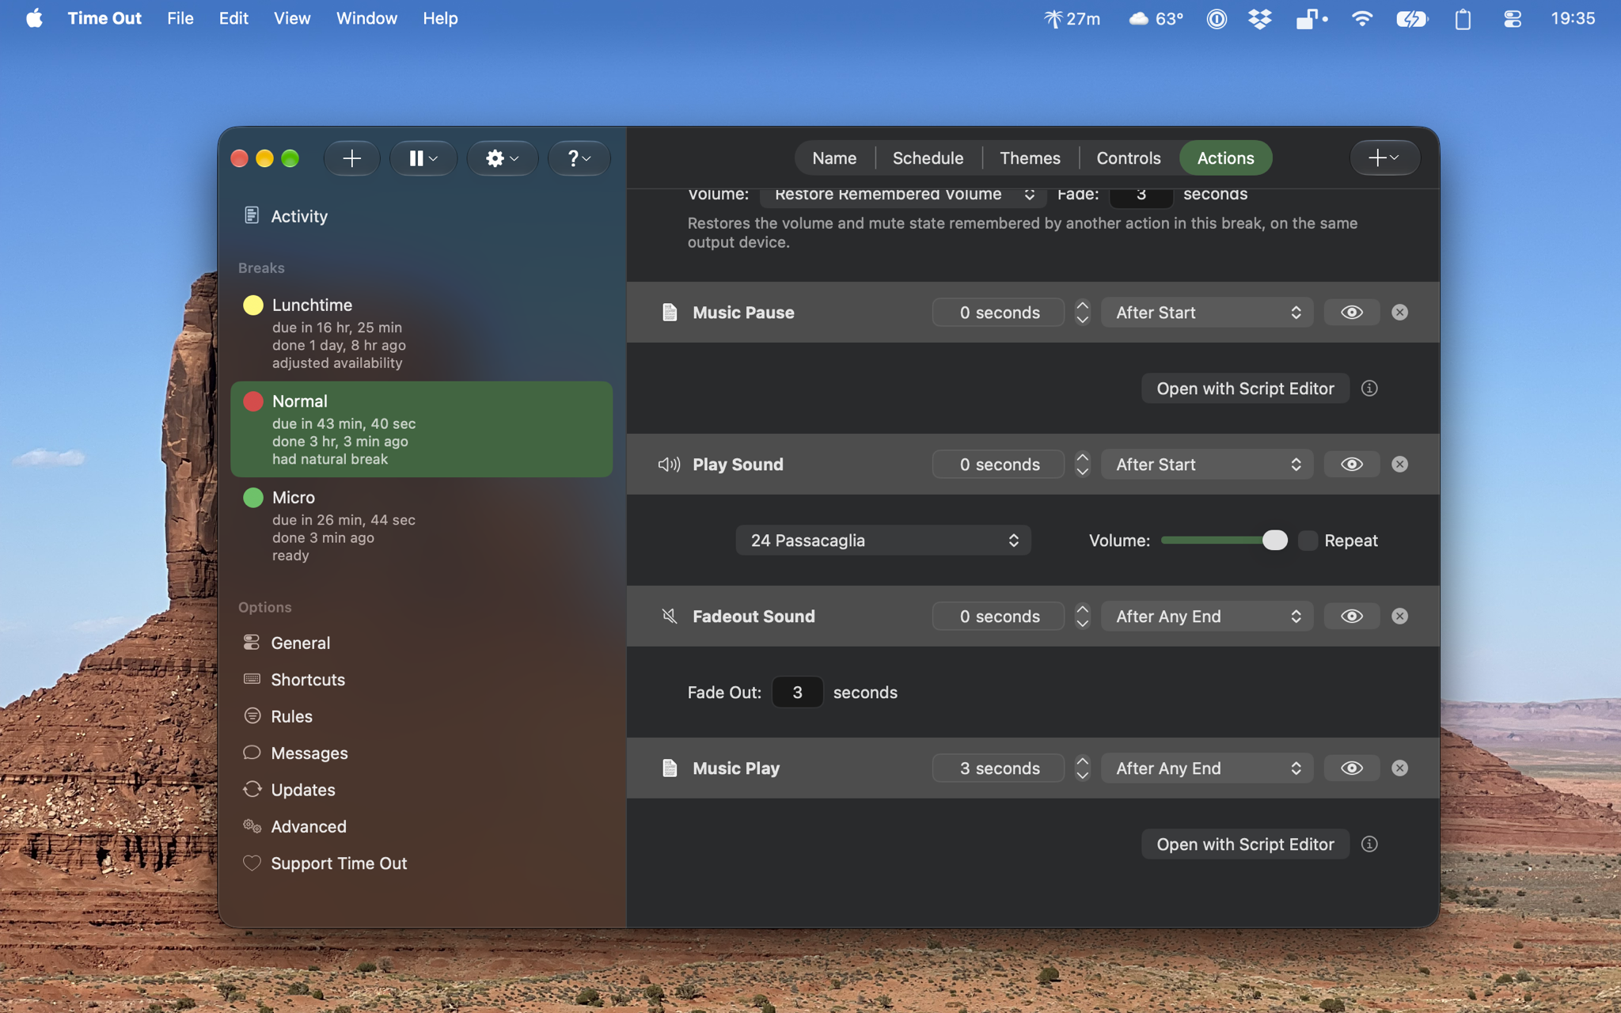This screenshot has height=1013, width=1621.
Task: Open the Add Action dropdown button
Action: click(1384, 158)
